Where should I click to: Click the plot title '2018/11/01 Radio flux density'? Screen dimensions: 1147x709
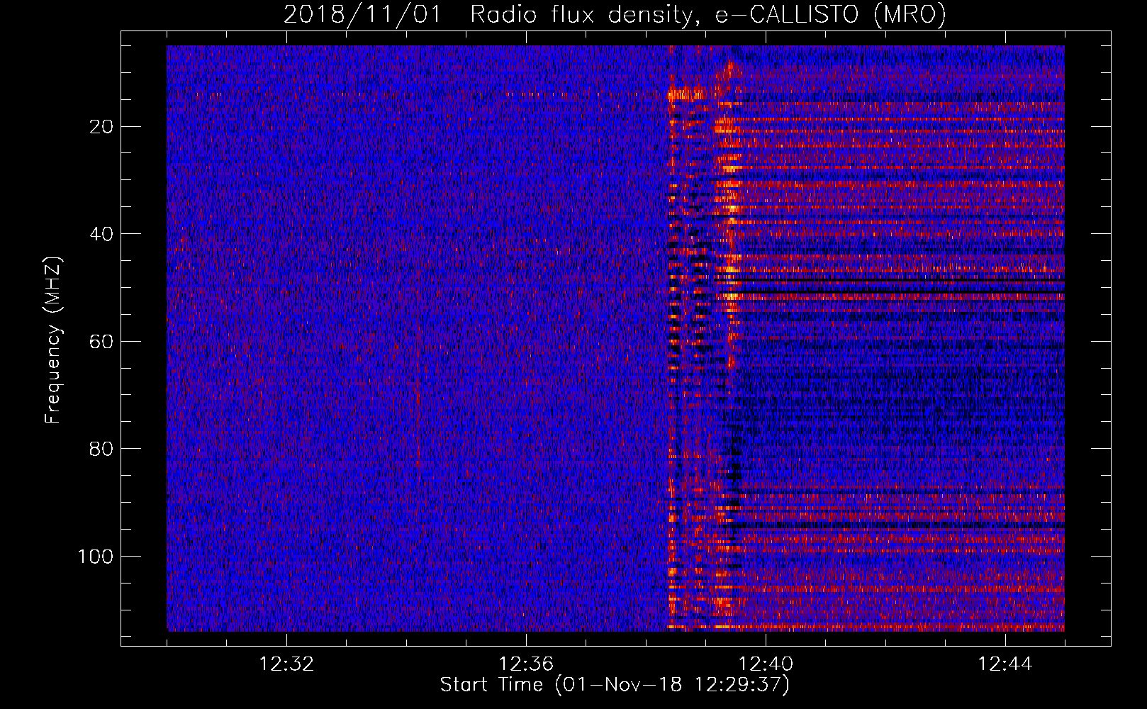click(615, 14)
